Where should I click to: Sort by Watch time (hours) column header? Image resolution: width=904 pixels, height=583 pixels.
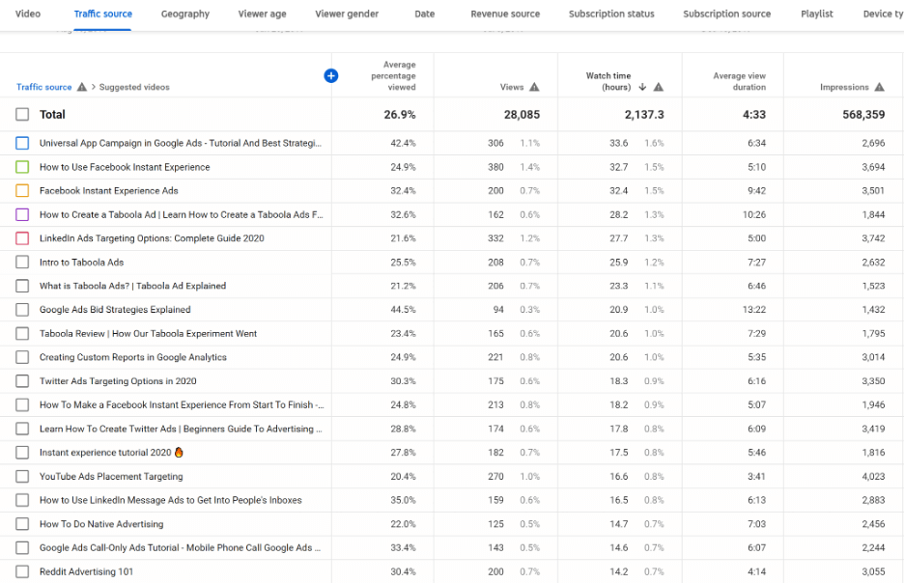coord(608,81)
